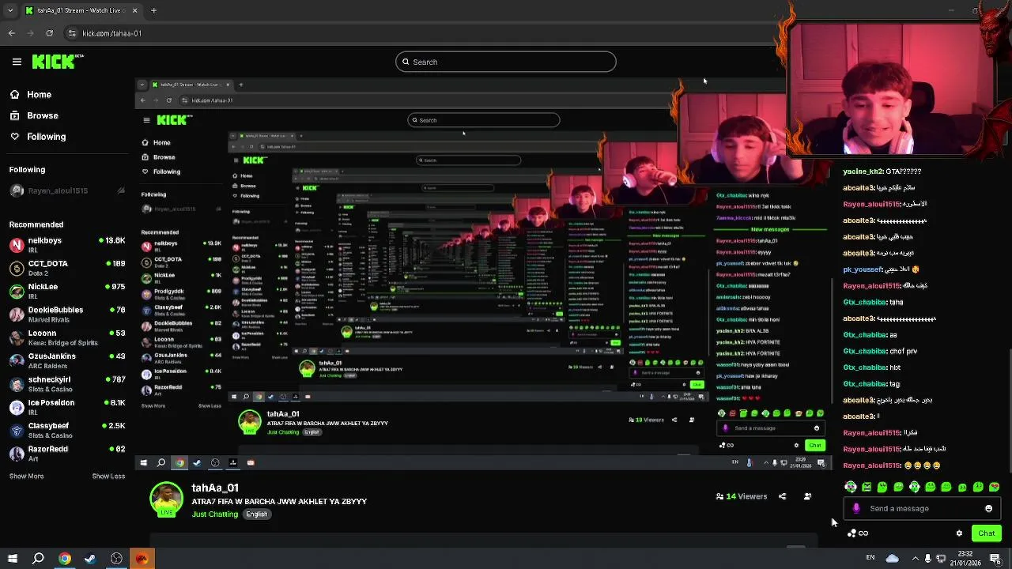1012x569 pixels.
Task: Open the emoji picker in the message box
Action: (988, 509)
